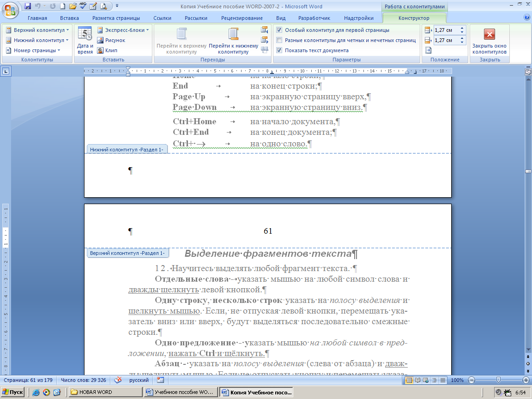
Task: Click Перейти к верхнему колонтитулу
Action: (x=181, y=41)
